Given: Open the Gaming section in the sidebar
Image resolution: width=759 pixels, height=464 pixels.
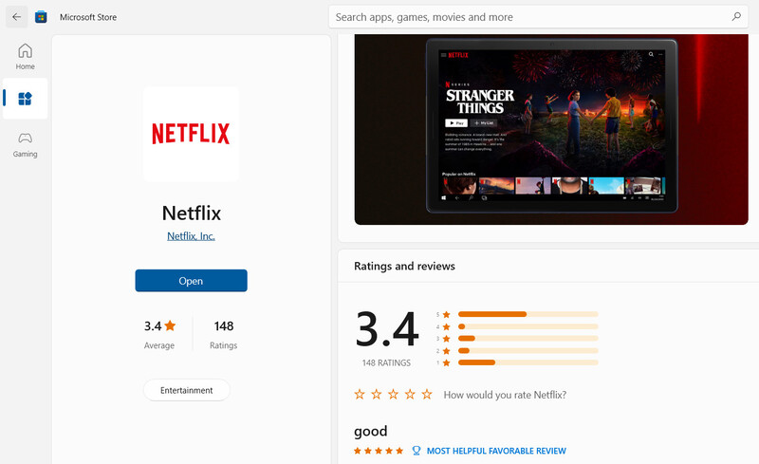Looking at the screenshot, I should click(x=26, y=144).
